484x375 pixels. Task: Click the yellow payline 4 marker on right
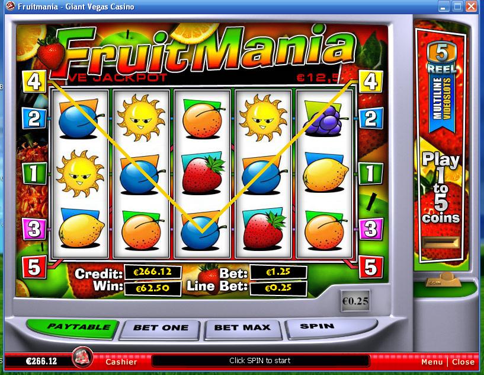371,81
